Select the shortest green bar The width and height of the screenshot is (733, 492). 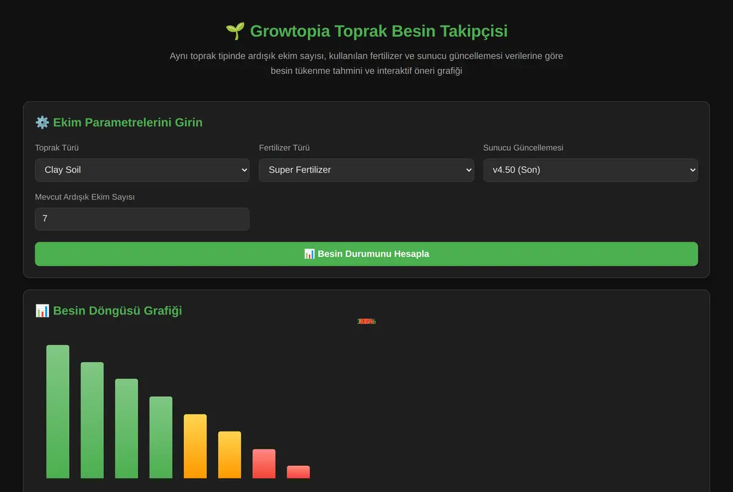[161, 437]
